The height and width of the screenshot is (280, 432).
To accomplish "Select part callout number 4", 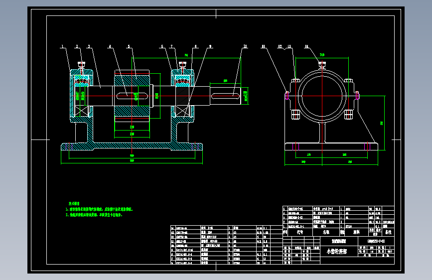I will pyautogui.click(x=110, y=46).
